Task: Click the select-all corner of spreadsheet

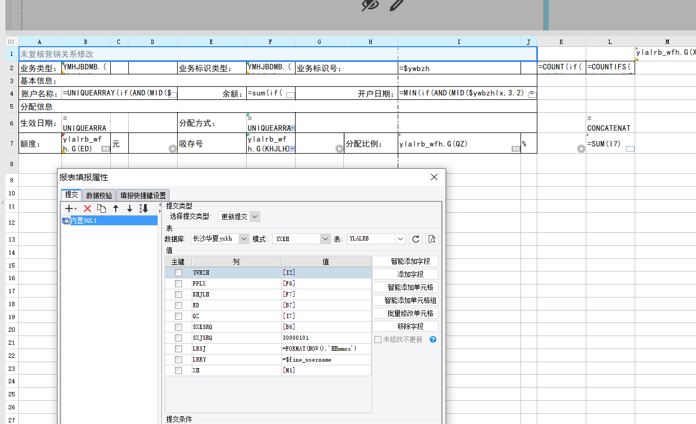Action: tap(11, 41)
